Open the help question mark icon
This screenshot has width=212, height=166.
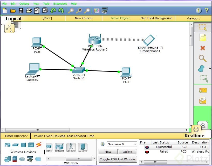click(207, 11)
